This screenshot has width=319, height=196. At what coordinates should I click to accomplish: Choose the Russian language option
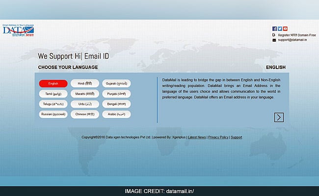[x=53, y=114]
